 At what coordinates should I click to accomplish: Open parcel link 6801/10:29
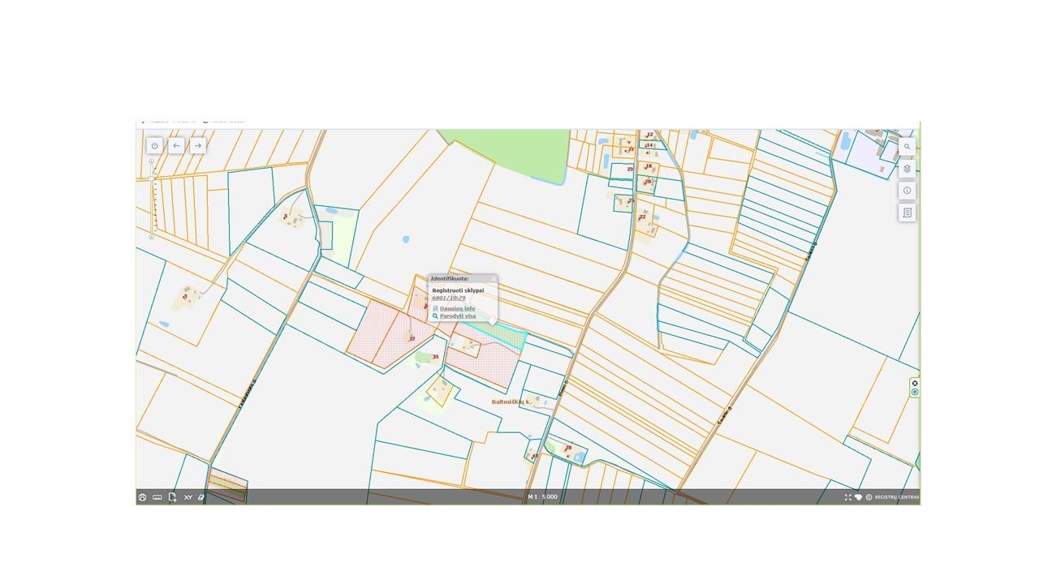(x=449, y=298)
